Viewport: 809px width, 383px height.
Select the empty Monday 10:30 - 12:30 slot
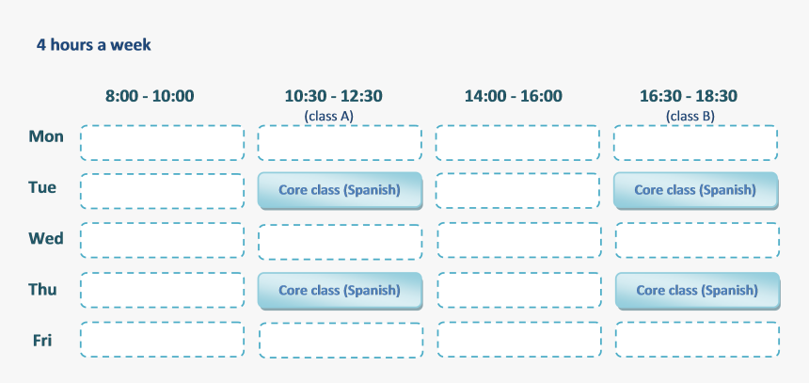pyautogui.click(x=340, y=143)
